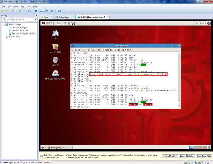This screenshot has height=164, width=213.
Task: Click the library search input field
Action: (19, 20)
